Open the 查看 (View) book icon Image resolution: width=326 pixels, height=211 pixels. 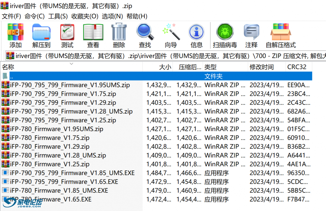[x=93, y=32]
